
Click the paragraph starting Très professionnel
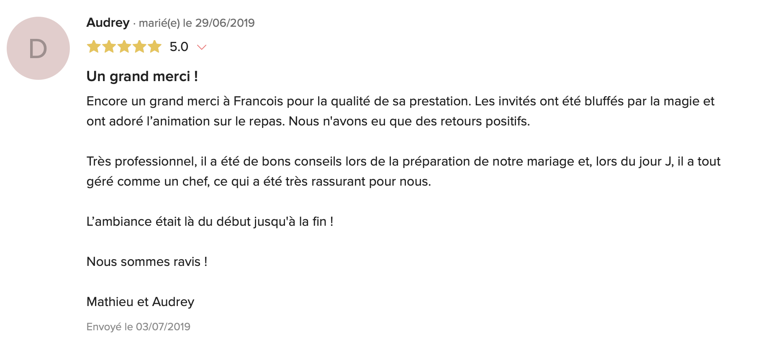point(403,171)
